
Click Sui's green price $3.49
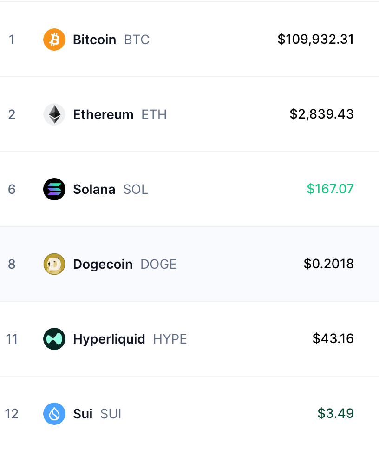coord(336,414)
